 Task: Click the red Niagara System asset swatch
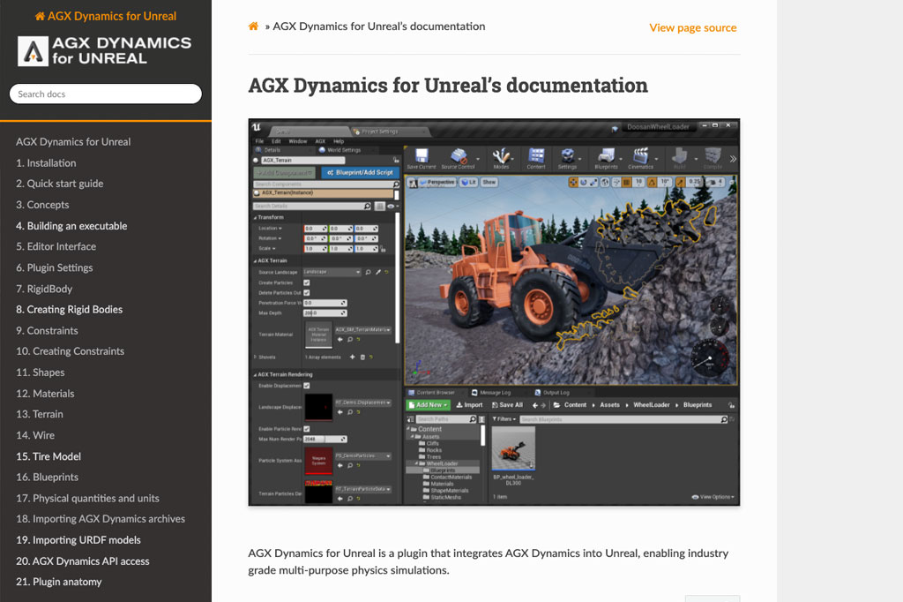point(318,461)
